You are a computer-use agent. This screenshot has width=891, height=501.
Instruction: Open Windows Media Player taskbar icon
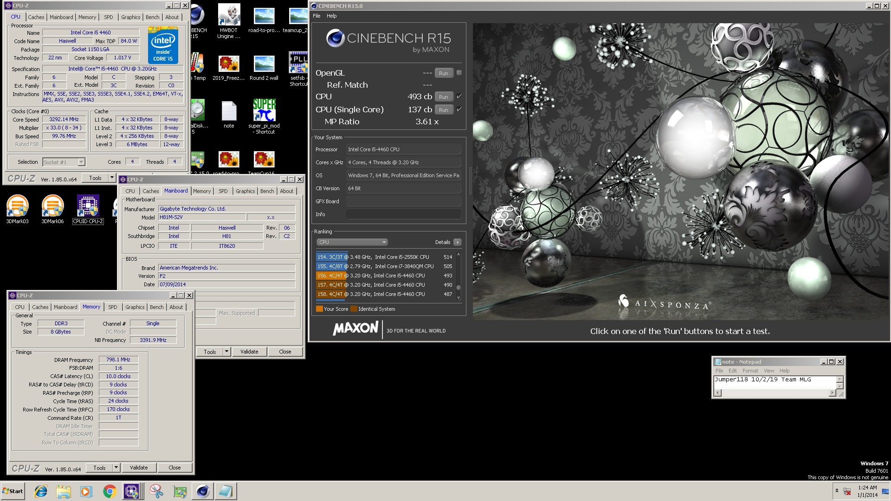click(x=86, y=491)
